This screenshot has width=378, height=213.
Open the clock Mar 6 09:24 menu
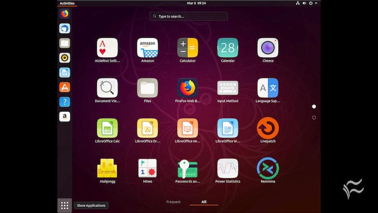coord(196,3)
